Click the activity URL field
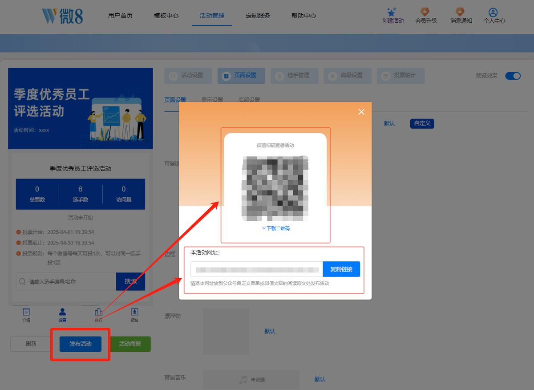Viewport: 534px width, 390px height. tap(257, 269)
